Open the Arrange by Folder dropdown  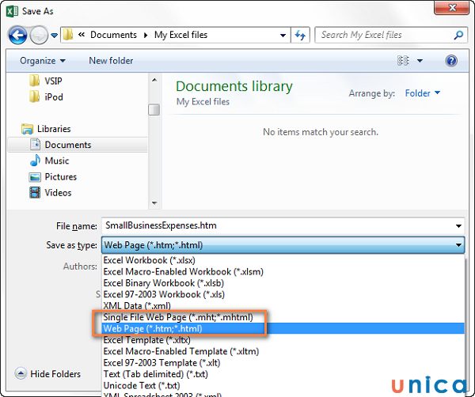pyautogui.click(x=422, y=93)
